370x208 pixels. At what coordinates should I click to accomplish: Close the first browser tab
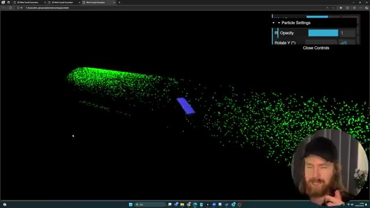[x=45, y=2]
